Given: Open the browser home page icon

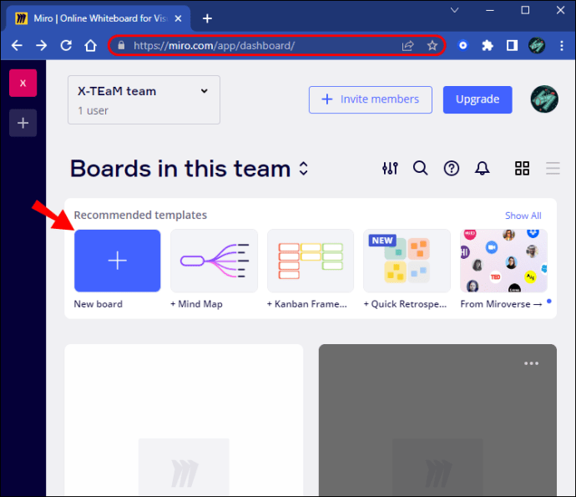Looking at the screenshot, I should point(90,46).
